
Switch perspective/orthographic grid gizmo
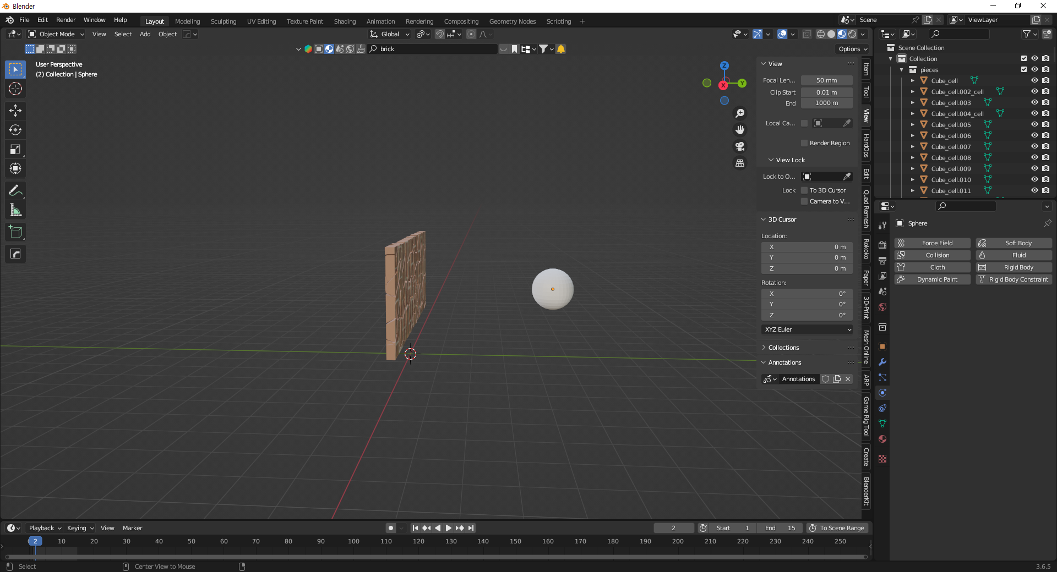pyautogui.click(x=740, y=163)
